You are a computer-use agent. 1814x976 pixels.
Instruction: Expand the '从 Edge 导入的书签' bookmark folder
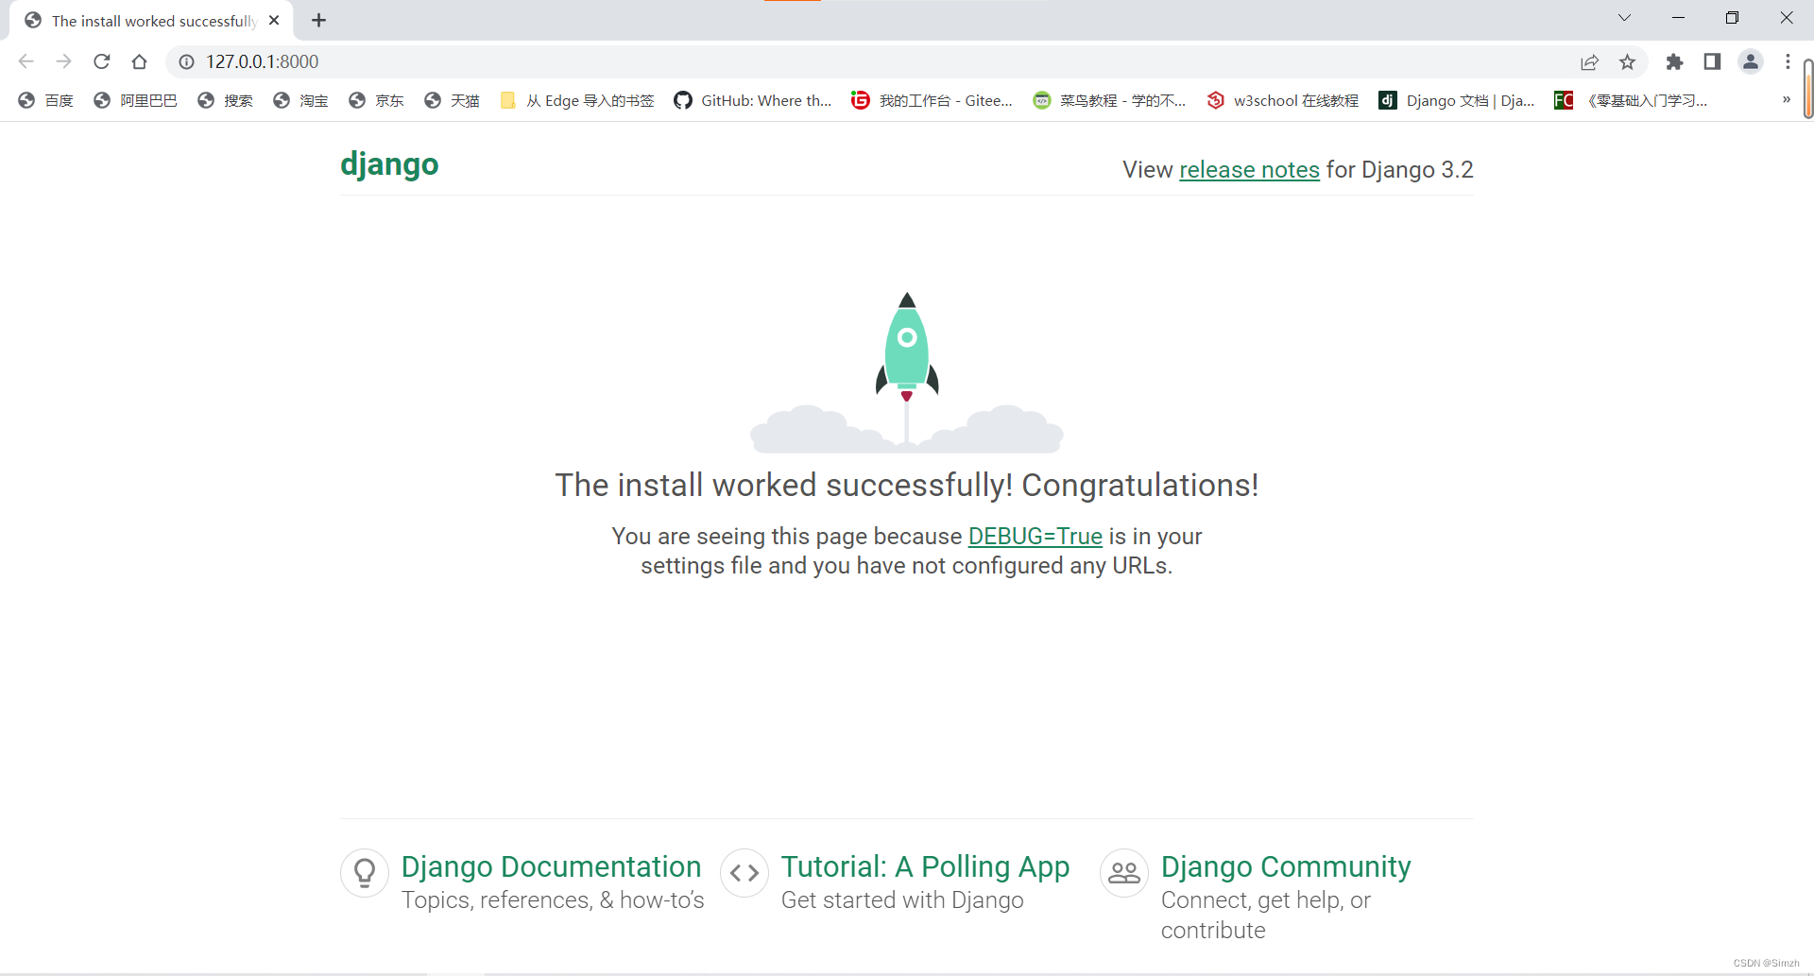pos(576,100)
